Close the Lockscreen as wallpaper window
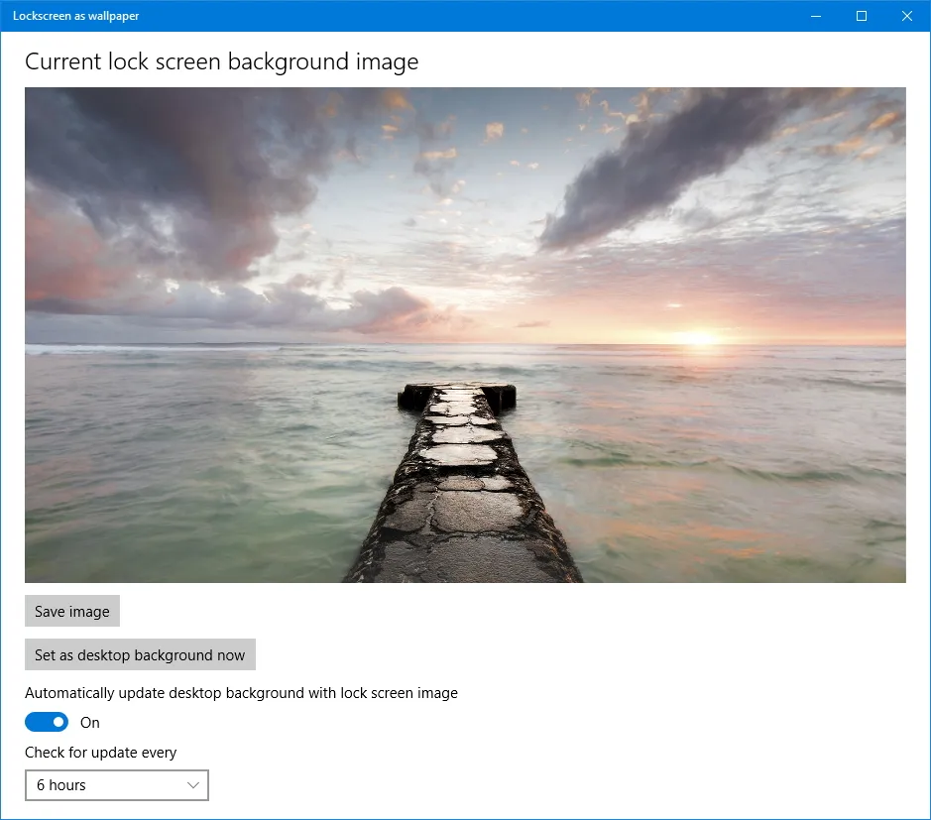This screenshot has width=931, height=820. coord(906,16)
